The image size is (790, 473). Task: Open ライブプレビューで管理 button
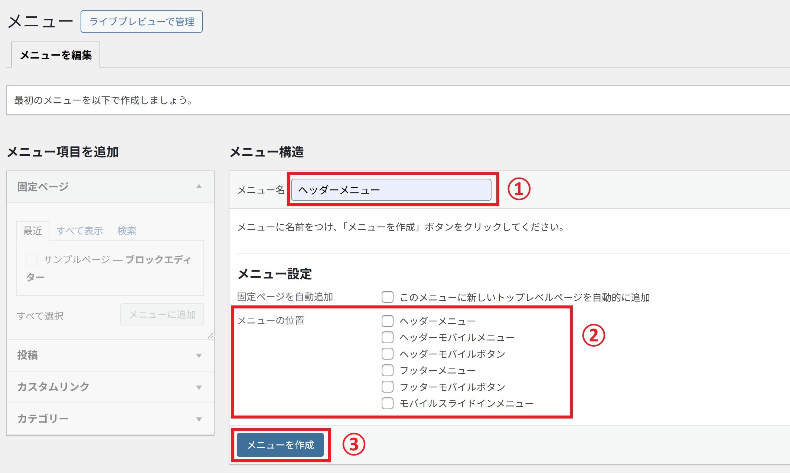(x=141, y=21)
